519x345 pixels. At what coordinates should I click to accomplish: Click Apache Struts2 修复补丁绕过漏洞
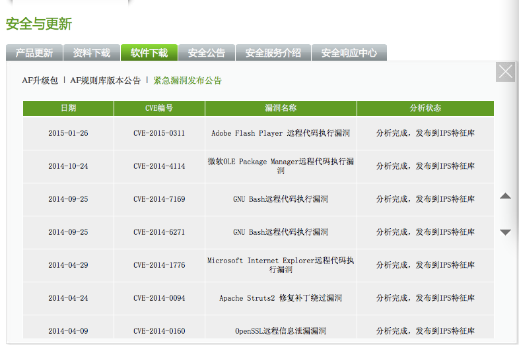click(x=281, y=298)
